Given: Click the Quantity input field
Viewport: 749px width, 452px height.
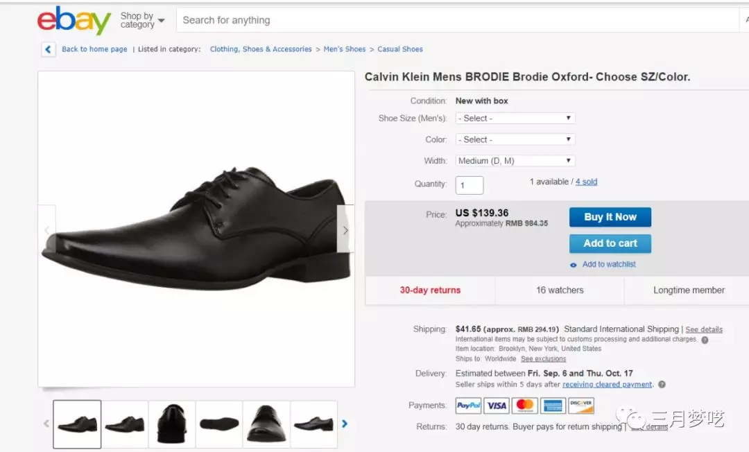Looking at the screenshot, I should point(469,185).
